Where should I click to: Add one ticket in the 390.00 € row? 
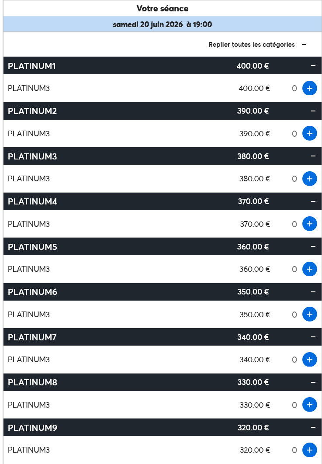[309, 133]
